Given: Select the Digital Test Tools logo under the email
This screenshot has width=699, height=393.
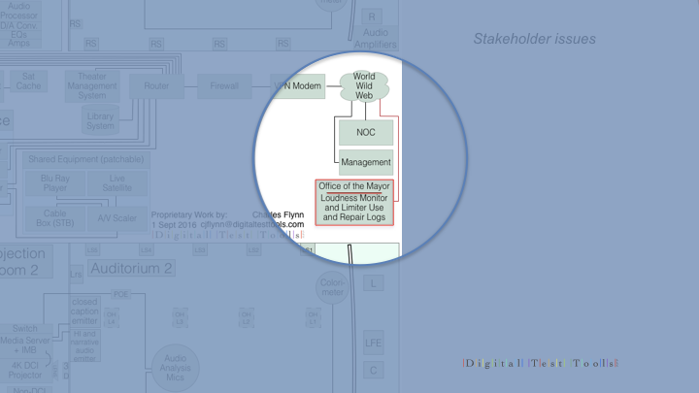Looking at the screenshot, I should (228, 235).
